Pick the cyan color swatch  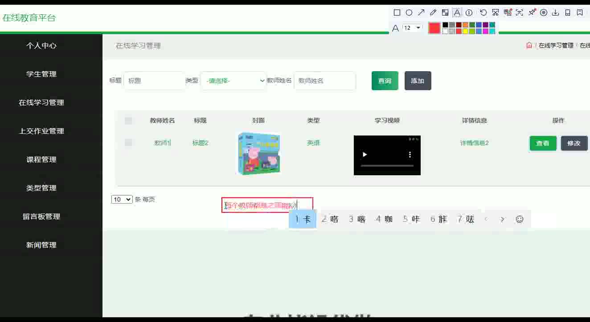[492, 31]
